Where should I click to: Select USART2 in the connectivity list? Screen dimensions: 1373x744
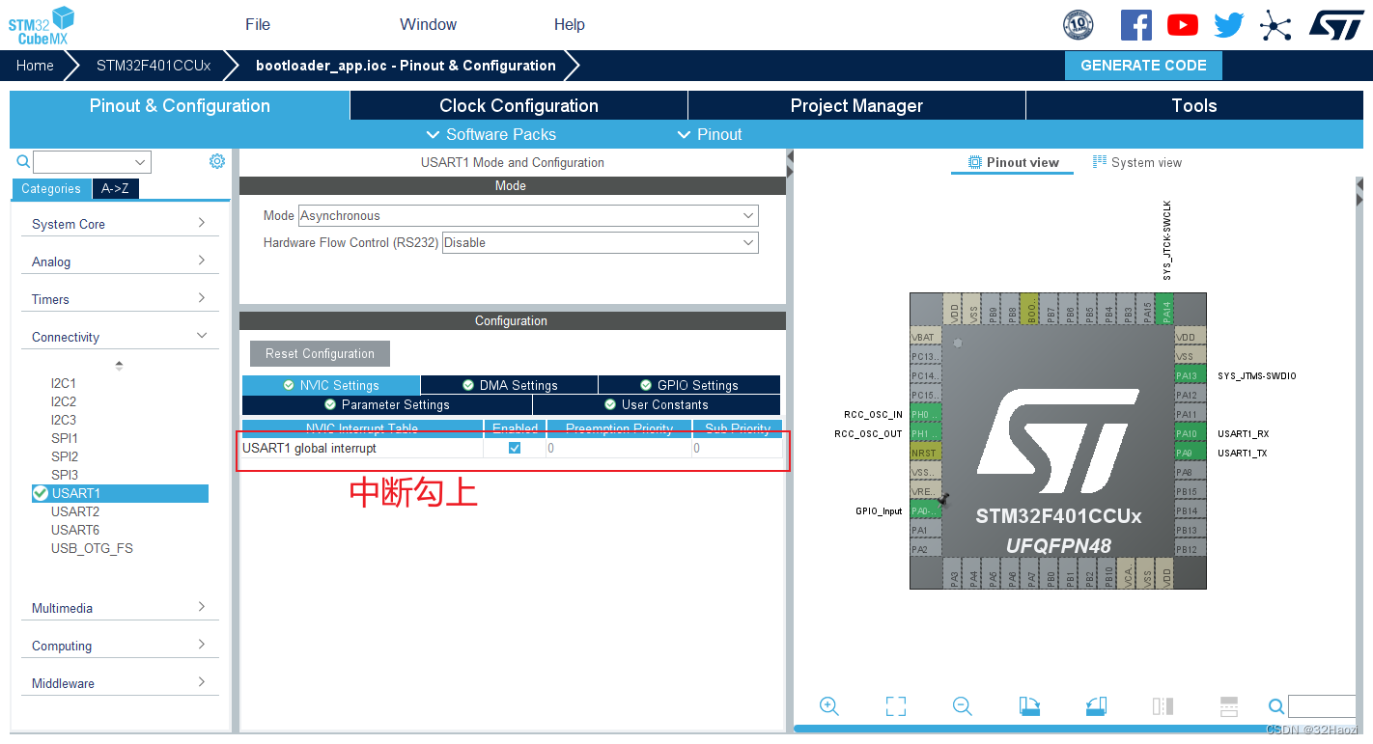pos(75,511)
